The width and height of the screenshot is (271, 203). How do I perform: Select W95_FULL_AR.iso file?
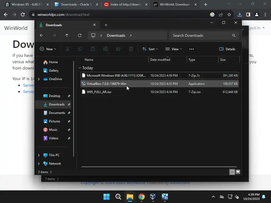coord(160,92)
